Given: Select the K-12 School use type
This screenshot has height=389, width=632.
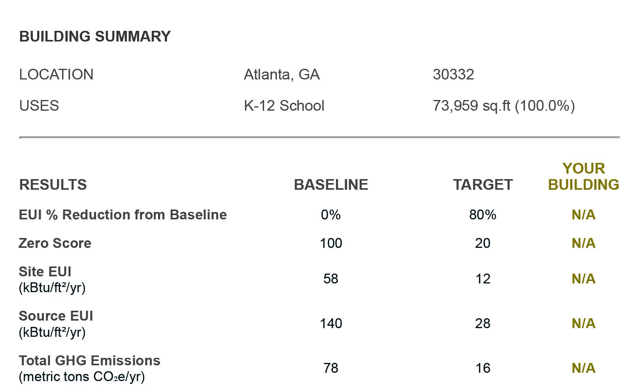Looking at the screenshot, I should (x=284, y=106).
